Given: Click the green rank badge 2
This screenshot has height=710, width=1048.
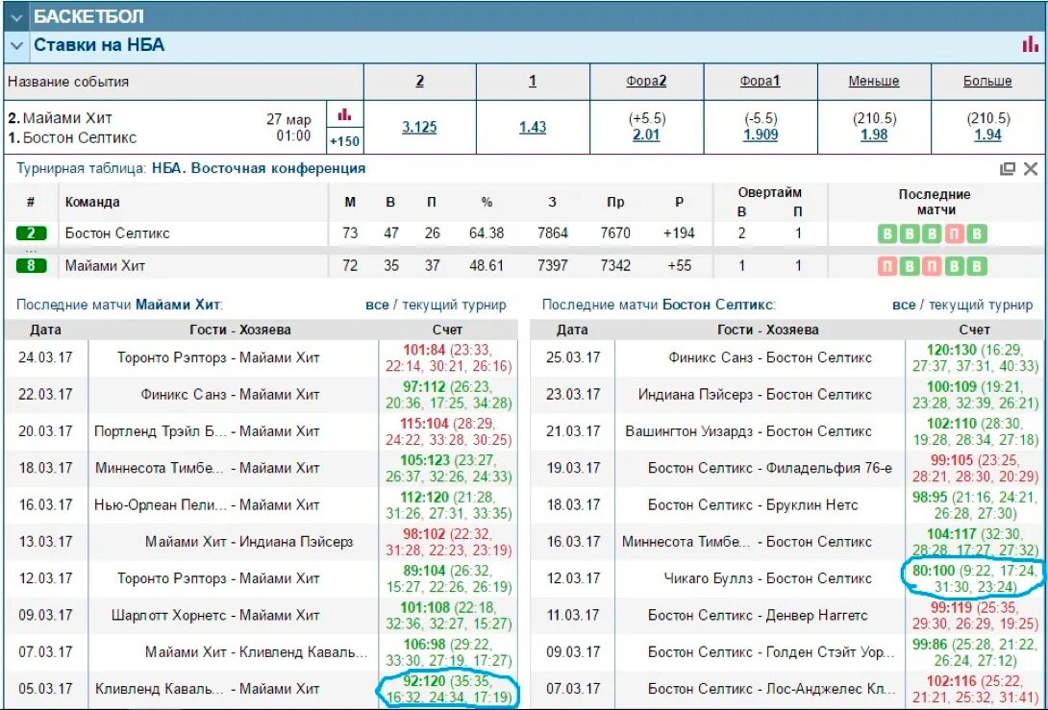Looking at the screenshot, I should coord(32,233).
